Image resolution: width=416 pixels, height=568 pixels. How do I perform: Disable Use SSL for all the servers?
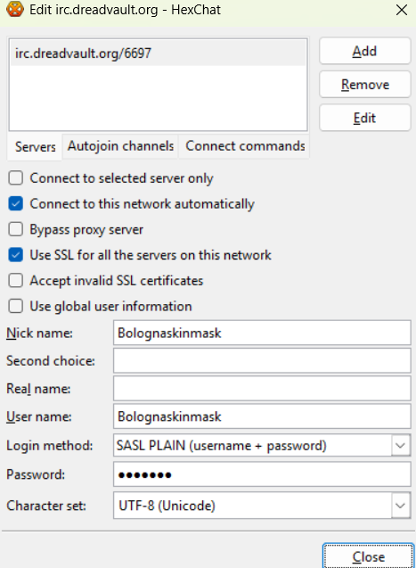pos(15,255)
